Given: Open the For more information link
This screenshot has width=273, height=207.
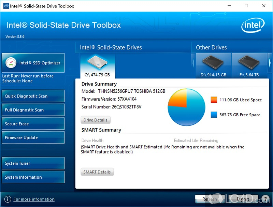Looking at the screenshot, I should tap(34, 199).
